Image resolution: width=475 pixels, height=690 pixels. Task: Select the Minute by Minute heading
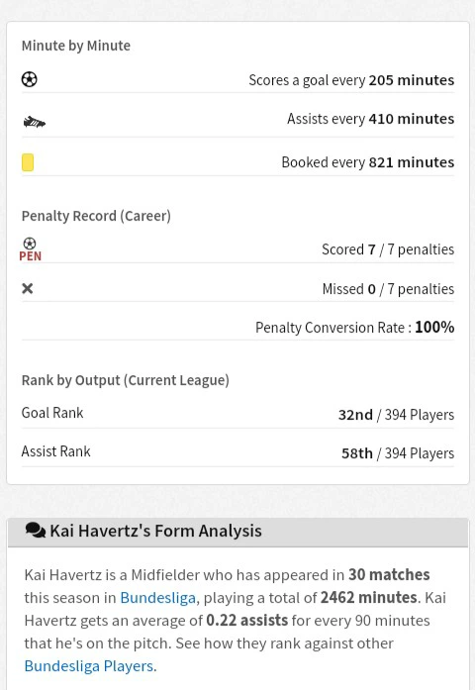[76, 46]
